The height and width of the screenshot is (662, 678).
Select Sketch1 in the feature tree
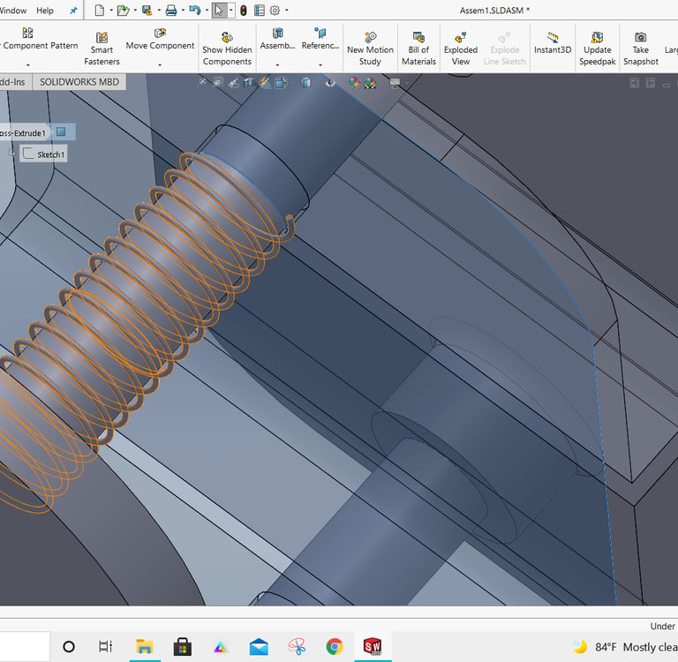49,154
